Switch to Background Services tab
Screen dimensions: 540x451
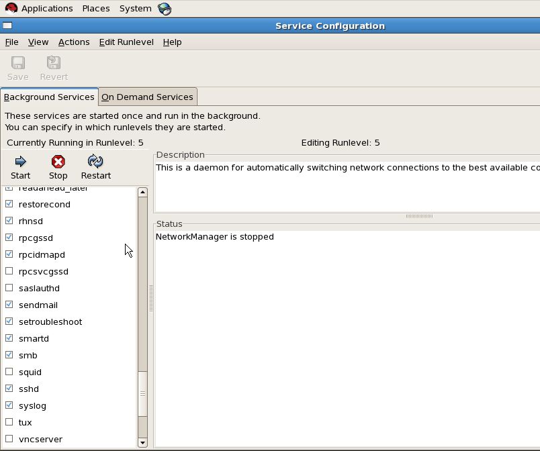point(49,97)
